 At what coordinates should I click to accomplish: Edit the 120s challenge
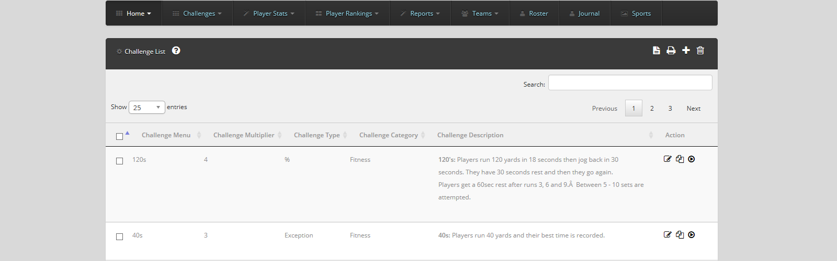pyautogui.click(x=668, y=159)
